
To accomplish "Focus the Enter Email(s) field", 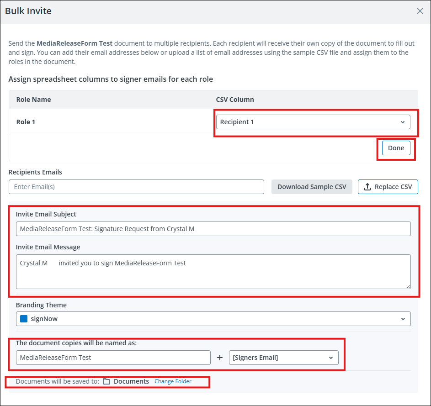I will pos(136,187).
